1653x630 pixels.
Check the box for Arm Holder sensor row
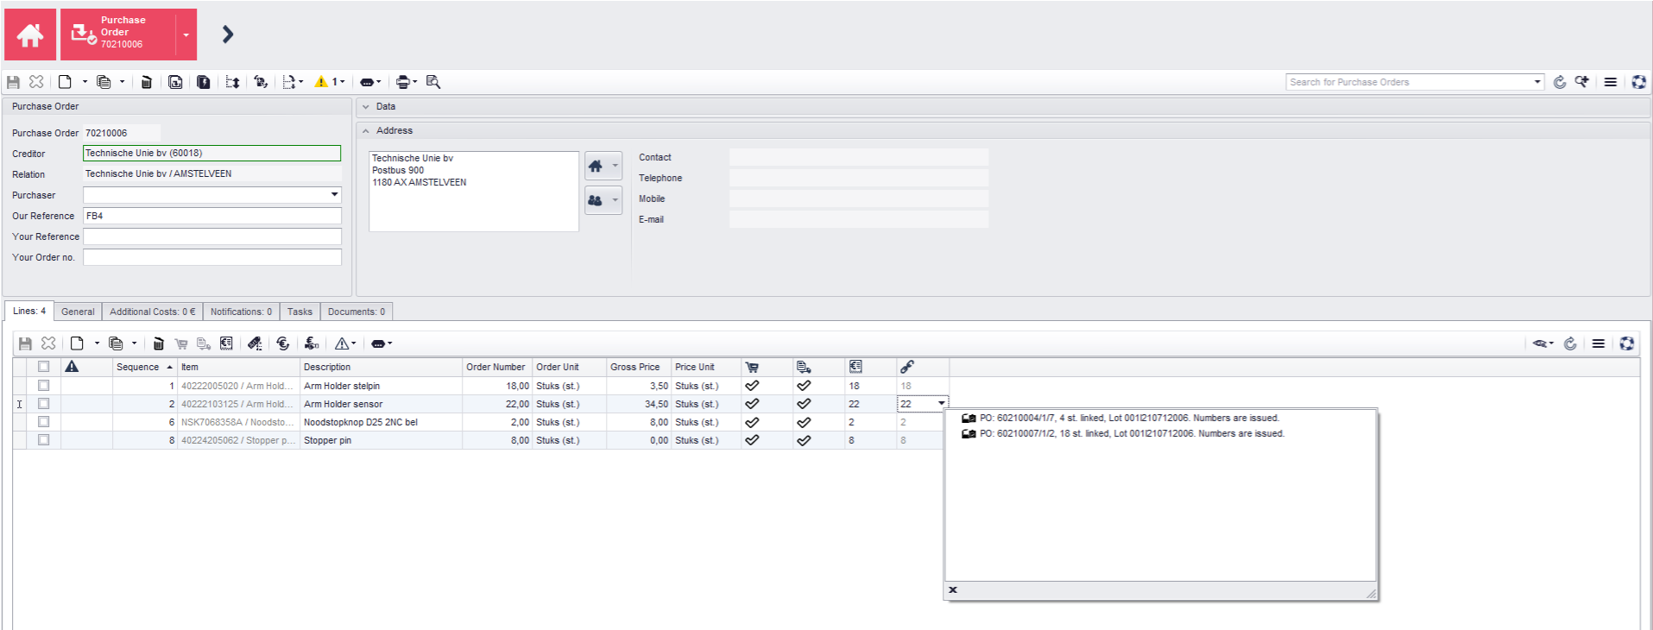pyautogui.click(x=43, y=404)
